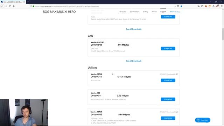Click the second orange extension icon
This screenshot has height=126, width=224.
pos(210,6)
